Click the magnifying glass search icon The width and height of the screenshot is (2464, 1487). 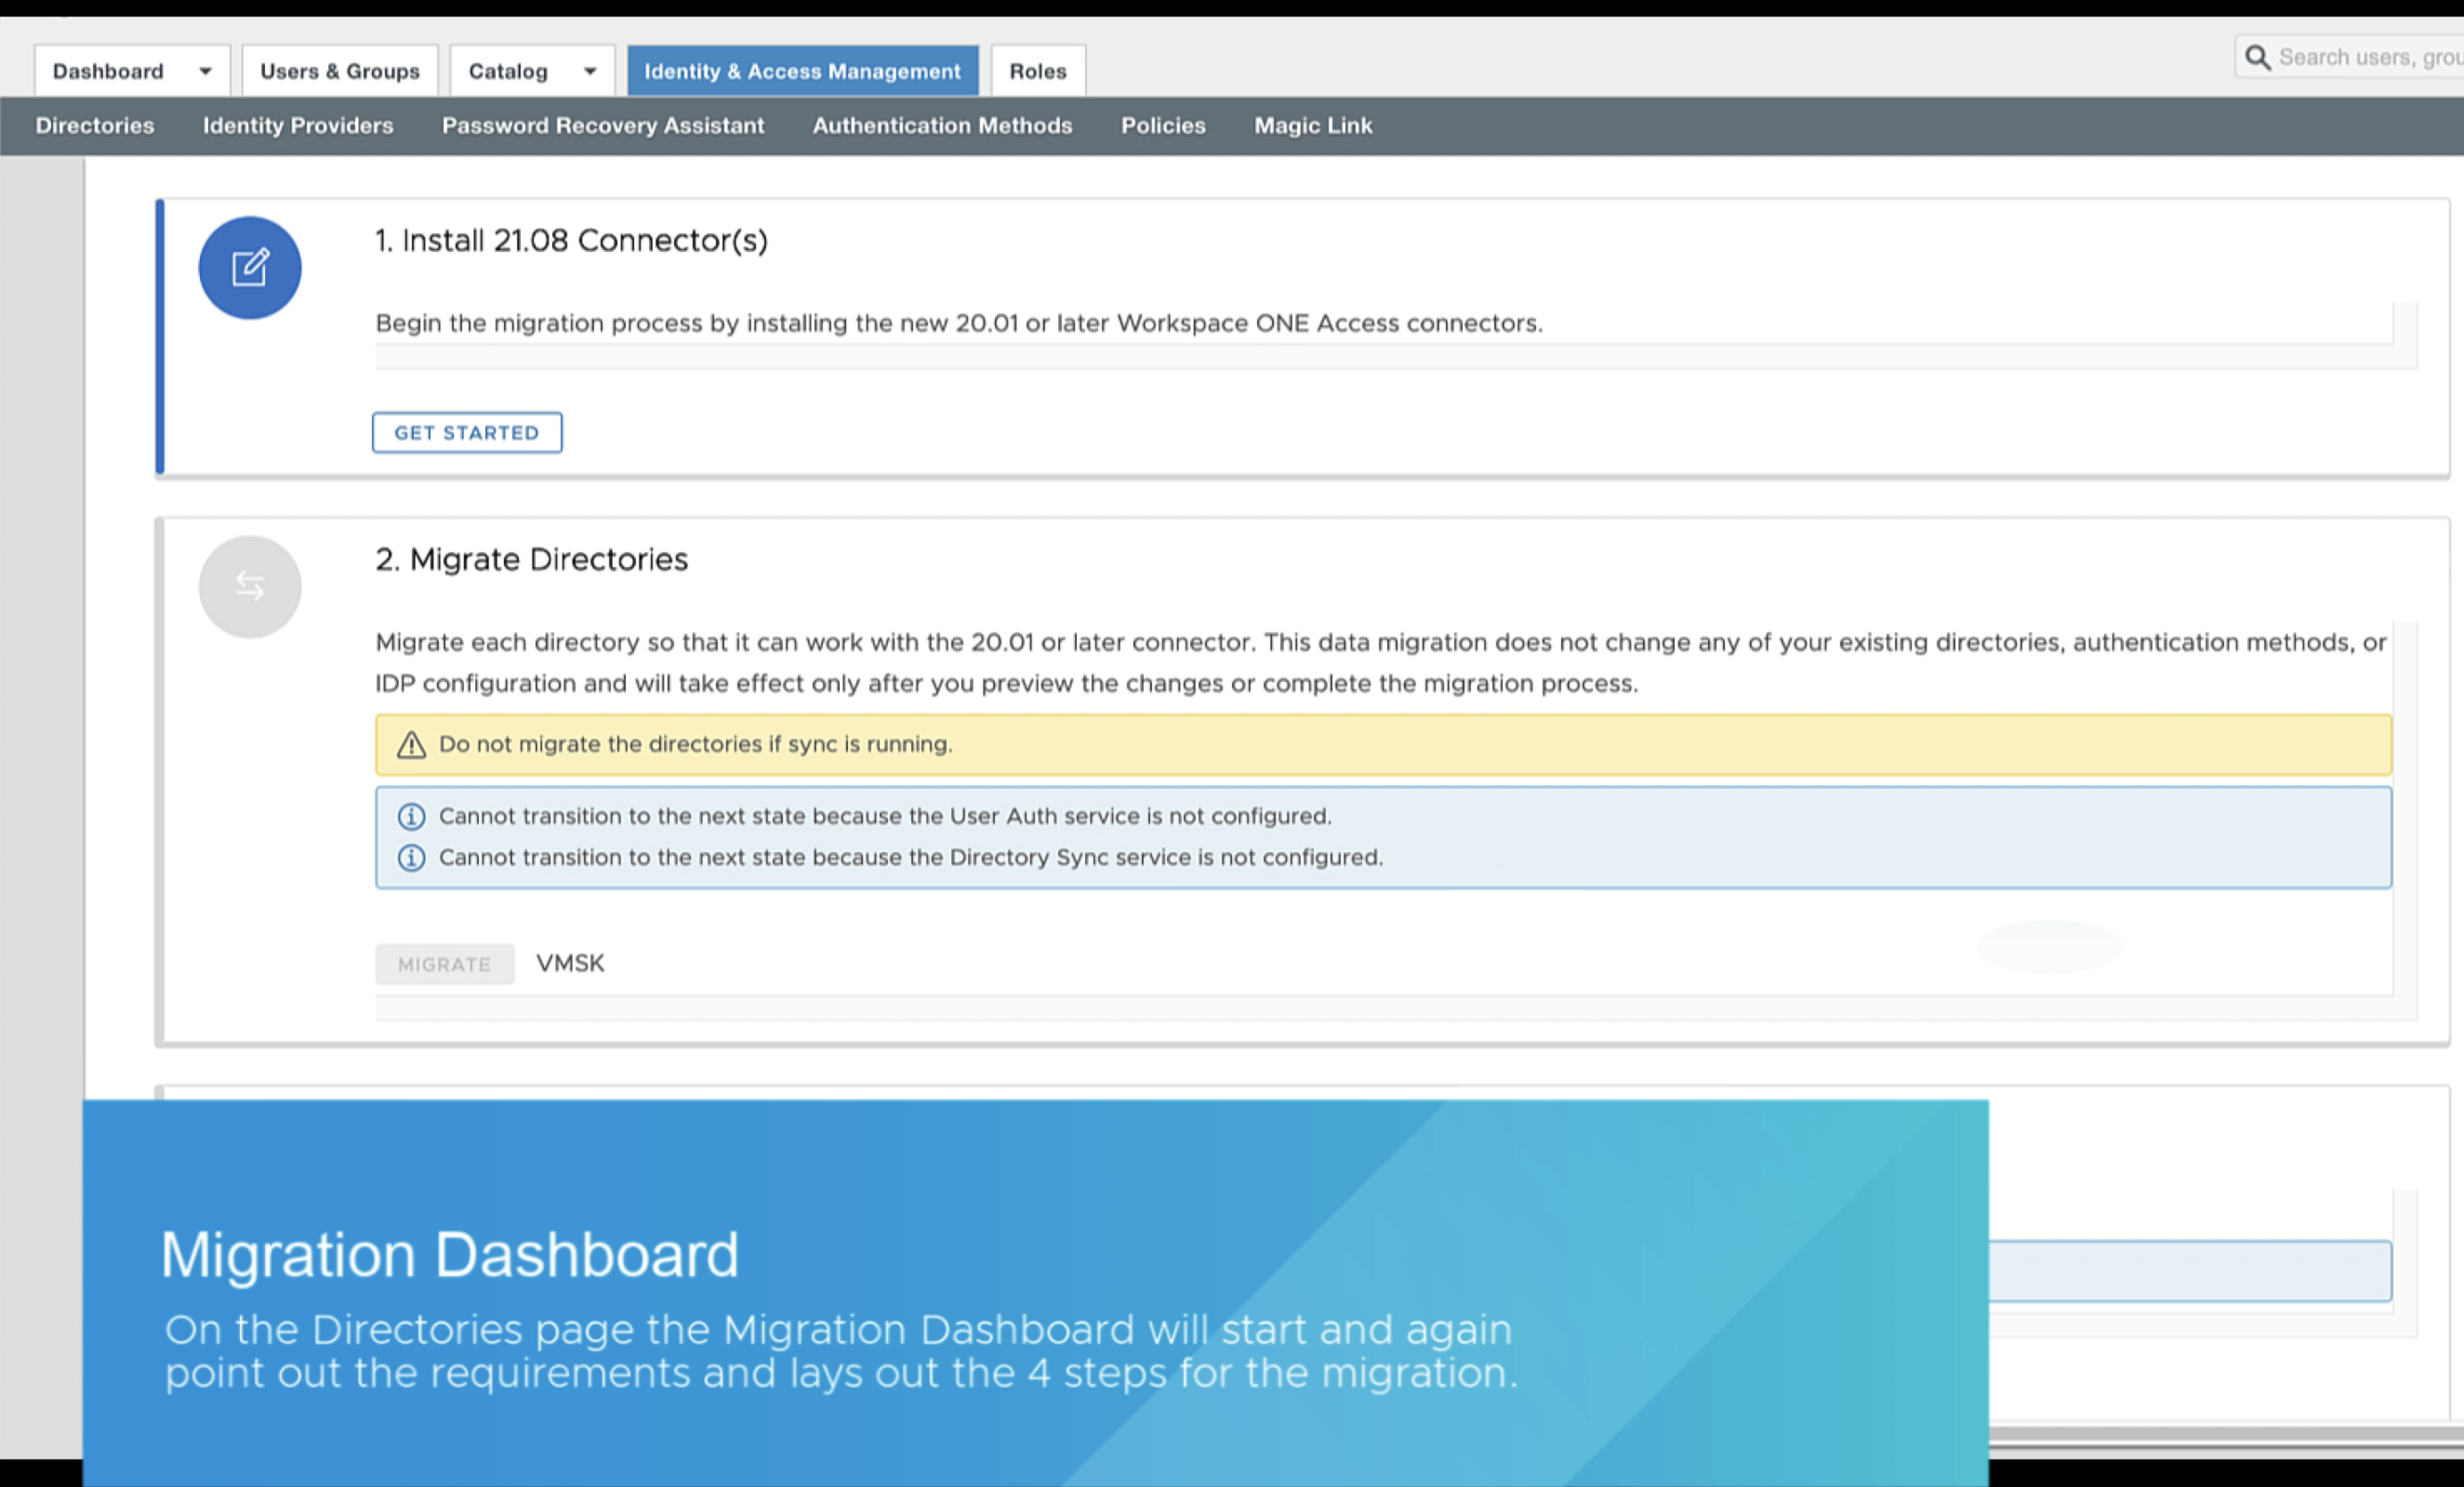[x=2257, y=57]
